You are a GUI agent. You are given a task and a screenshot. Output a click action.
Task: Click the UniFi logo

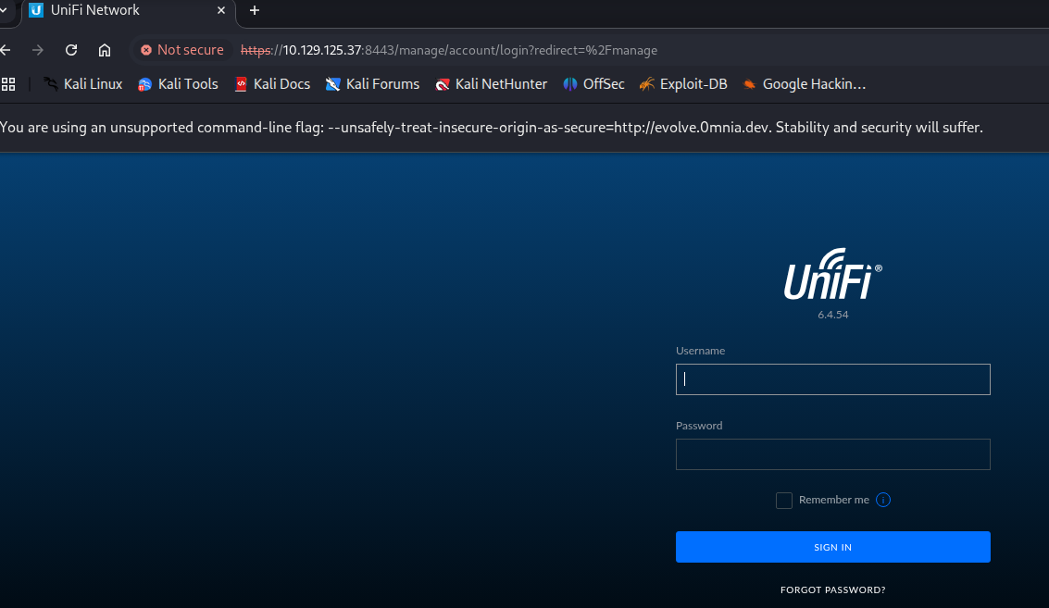(833, 274)
